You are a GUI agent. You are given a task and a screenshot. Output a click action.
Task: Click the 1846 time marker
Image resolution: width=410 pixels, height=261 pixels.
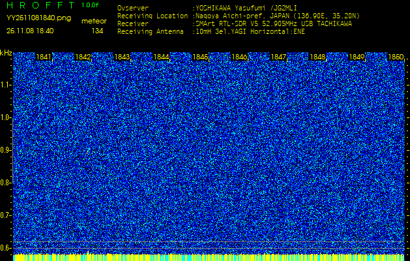239,57
